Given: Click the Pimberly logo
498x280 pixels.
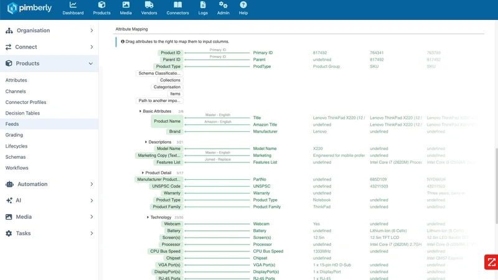Looking at the screenshot, I should pyautogui.click(x=29, y=8).
